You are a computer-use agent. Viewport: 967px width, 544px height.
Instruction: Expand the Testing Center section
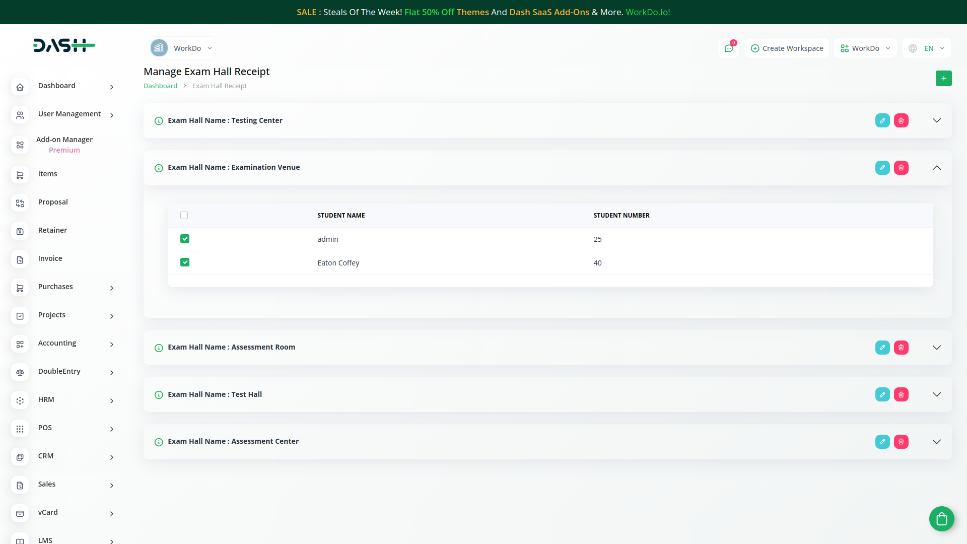(936, 121)
